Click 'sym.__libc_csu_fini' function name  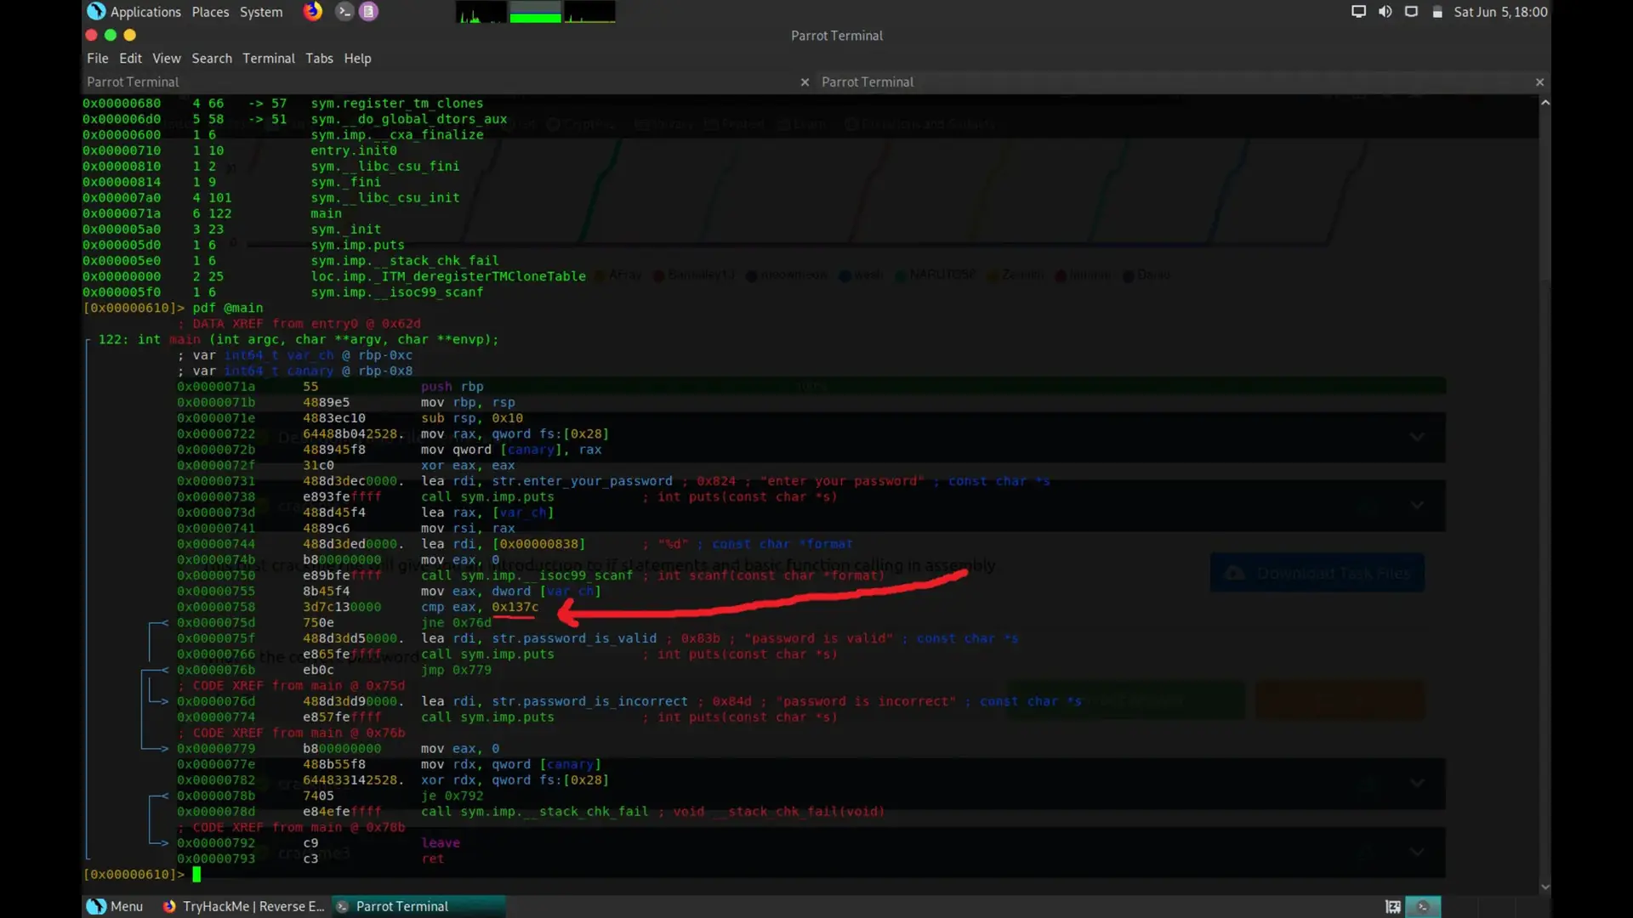[385, 166]
